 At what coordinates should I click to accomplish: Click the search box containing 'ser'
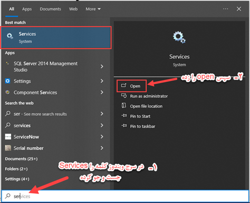click(125, 196)
